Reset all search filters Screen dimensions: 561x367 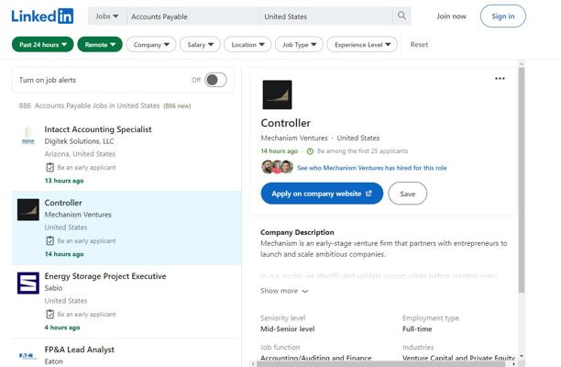(x=419, y=45)
